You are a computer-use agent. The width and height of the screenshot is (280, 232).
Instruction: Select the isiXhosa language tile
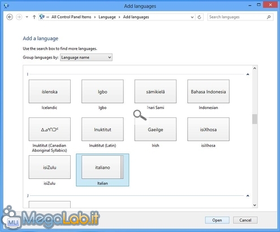point(208,129)
